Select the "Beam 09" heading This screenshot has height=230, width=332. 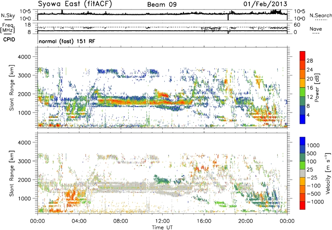162,5
